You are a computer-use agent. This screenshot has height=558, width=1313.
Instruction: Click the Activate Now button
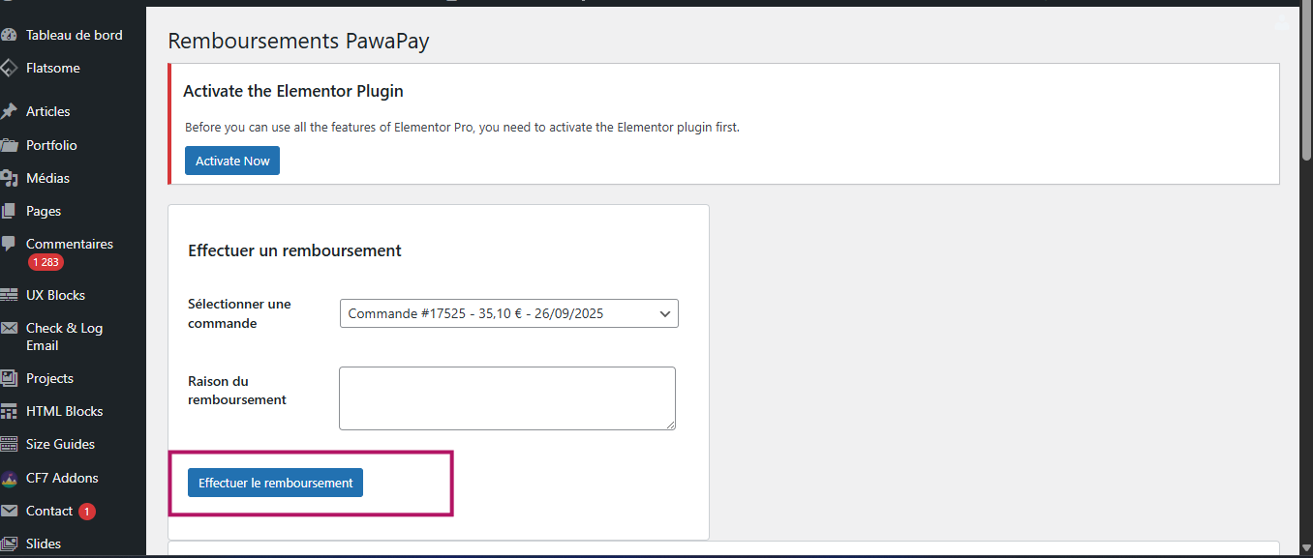coord(232,161)
